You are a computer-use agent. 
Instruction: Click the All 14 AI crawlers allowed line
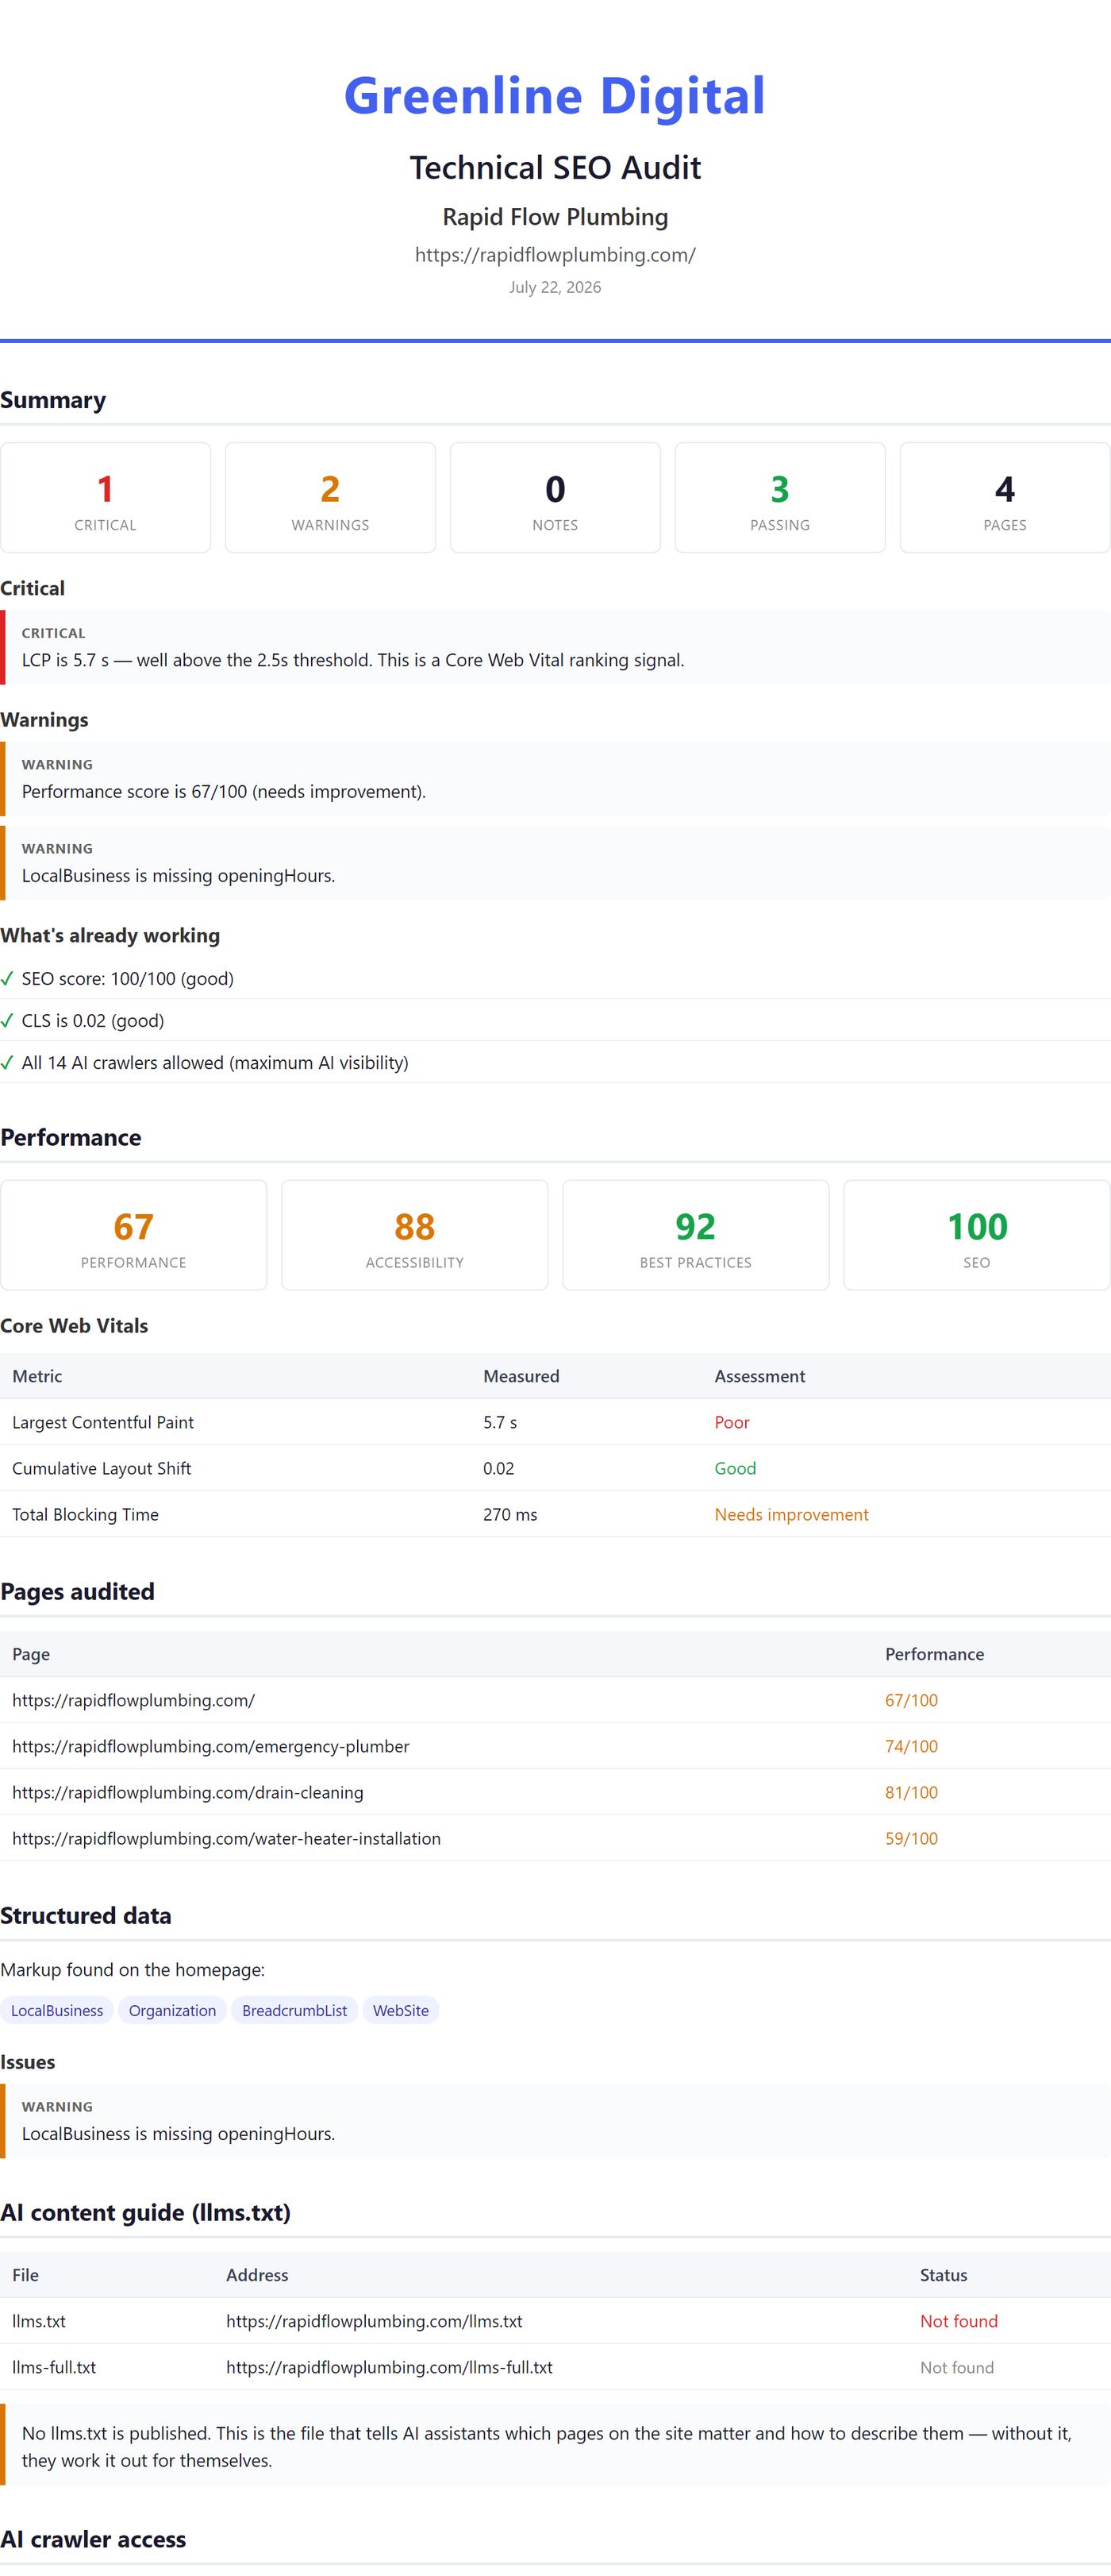215,1063
